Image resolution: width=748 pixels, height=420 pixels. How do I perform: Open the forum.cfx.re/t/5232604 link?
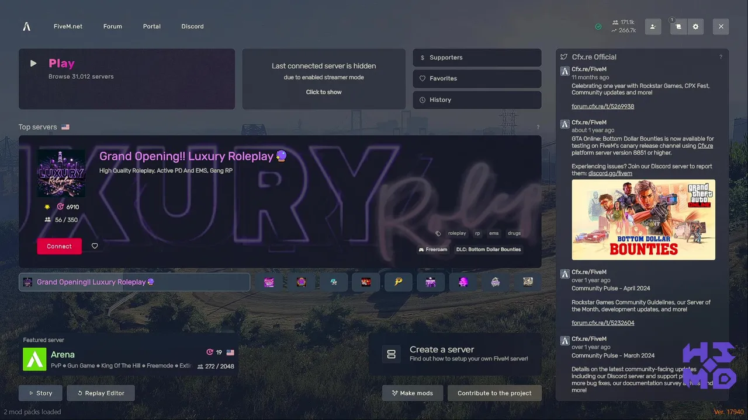click(602, 323)
